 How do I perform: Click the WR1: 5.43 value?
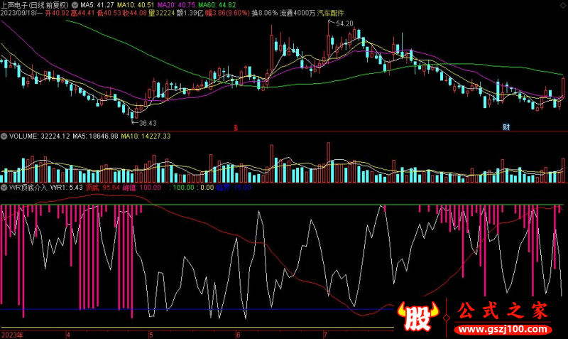pyautogui.click(x=66, y=188)
